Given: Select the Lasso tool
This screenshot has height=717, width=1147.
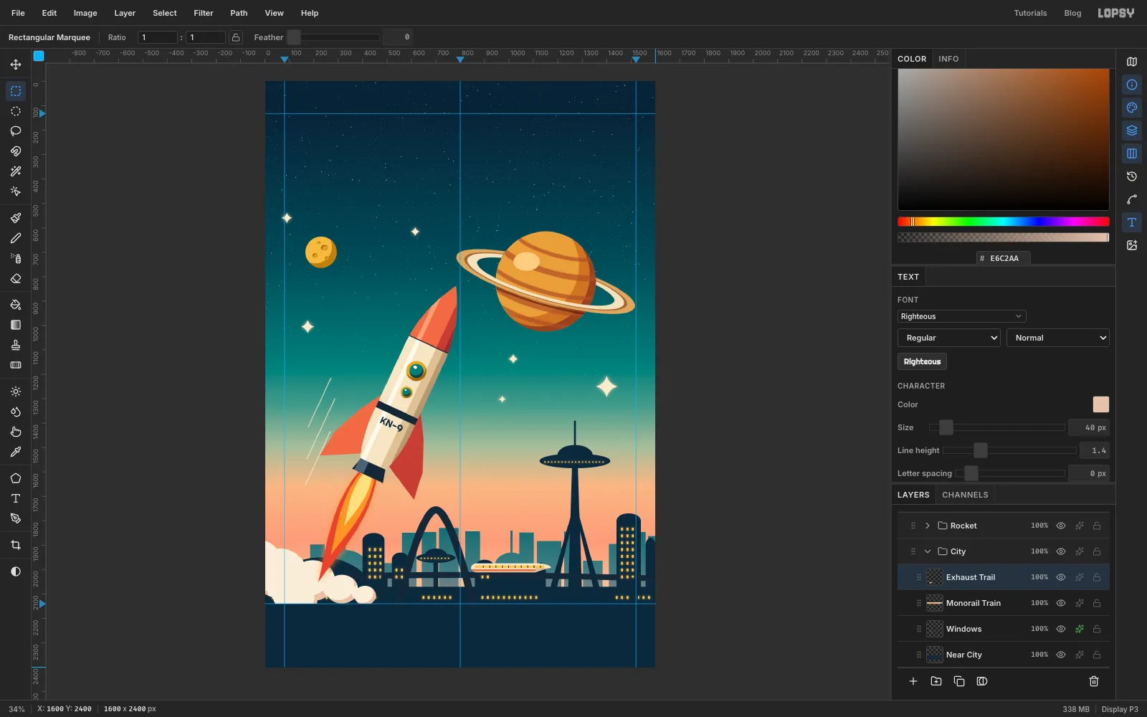Looking at the screenshot, I should coord(16,131).
